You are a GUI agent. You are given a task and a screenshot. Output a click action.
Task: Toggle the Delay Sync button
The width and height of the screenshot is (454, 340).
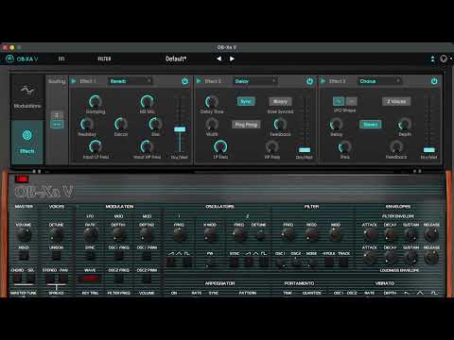(246, 101)
